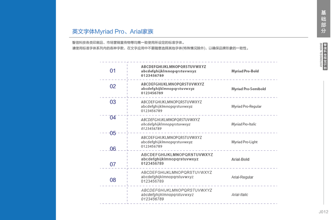Viewport: 336px width, 220px height.
Task: Click the Arial-Bold font label
Action: [240, 159]
